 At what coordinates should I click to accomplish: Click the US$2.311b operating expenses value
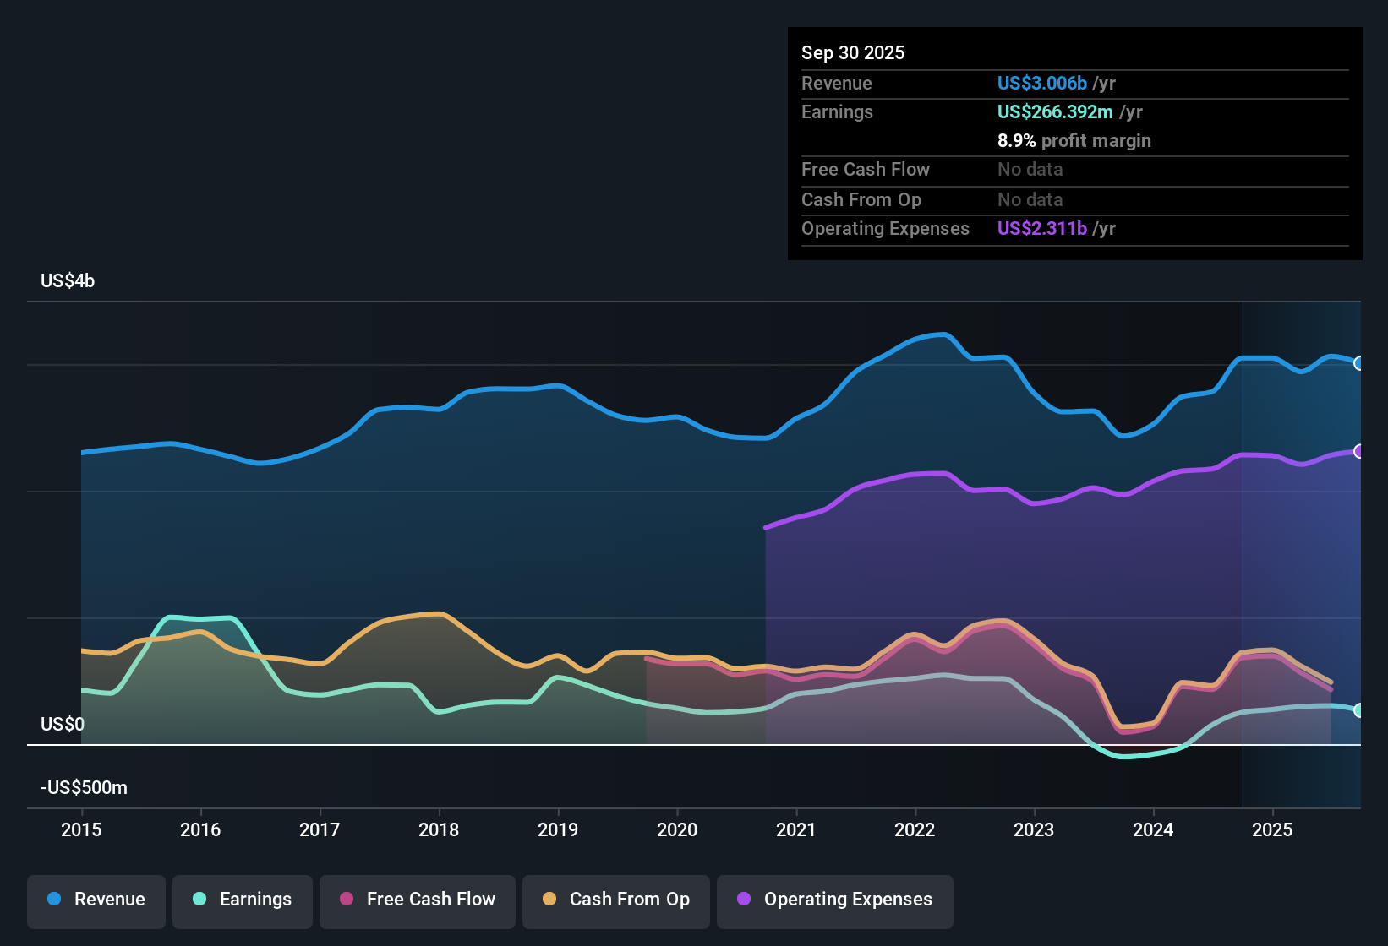click(x=1041, y=228)
